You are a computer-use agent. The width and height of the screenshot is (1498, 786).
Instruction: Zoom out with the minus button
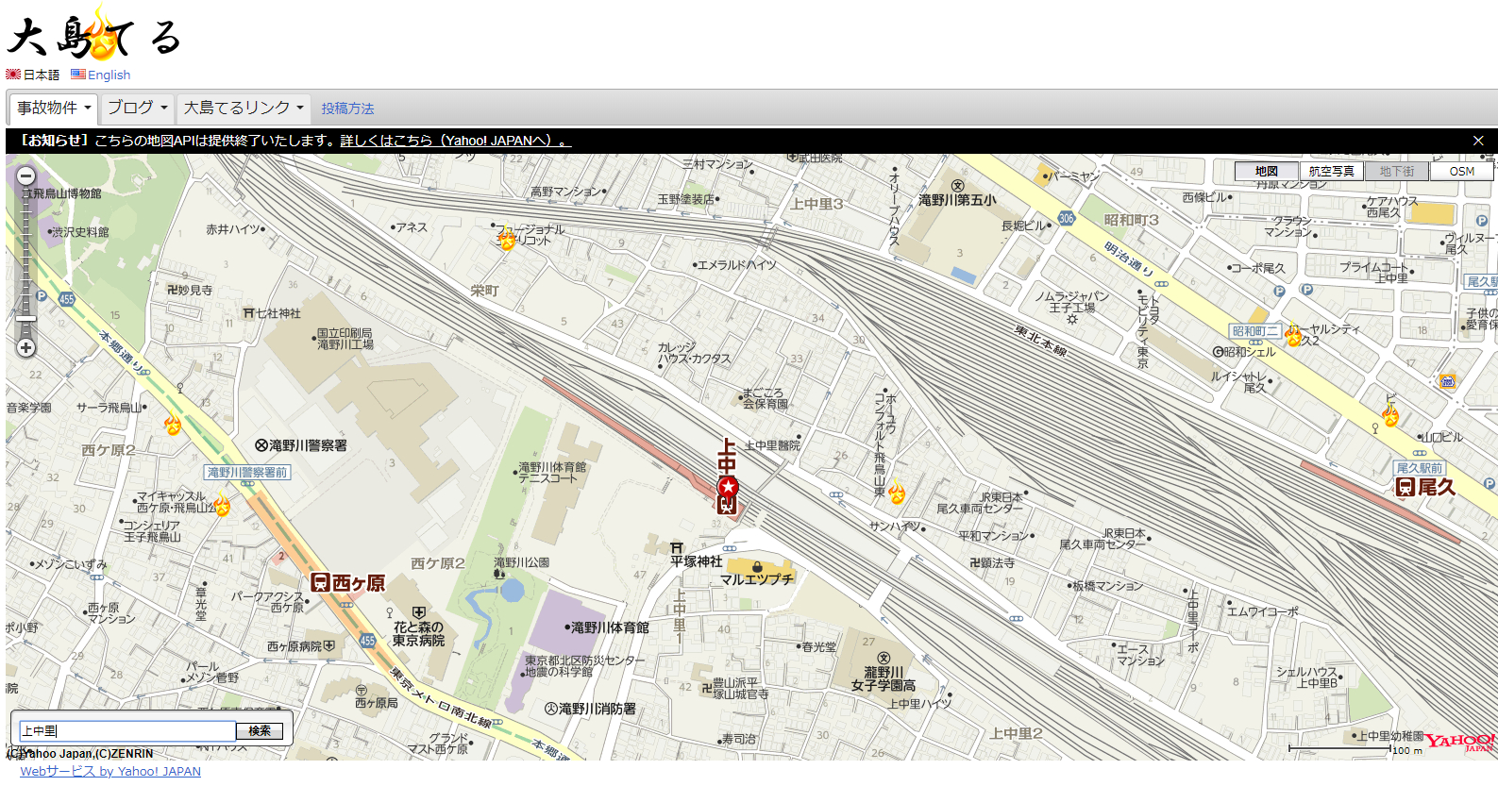click(26, 176)
